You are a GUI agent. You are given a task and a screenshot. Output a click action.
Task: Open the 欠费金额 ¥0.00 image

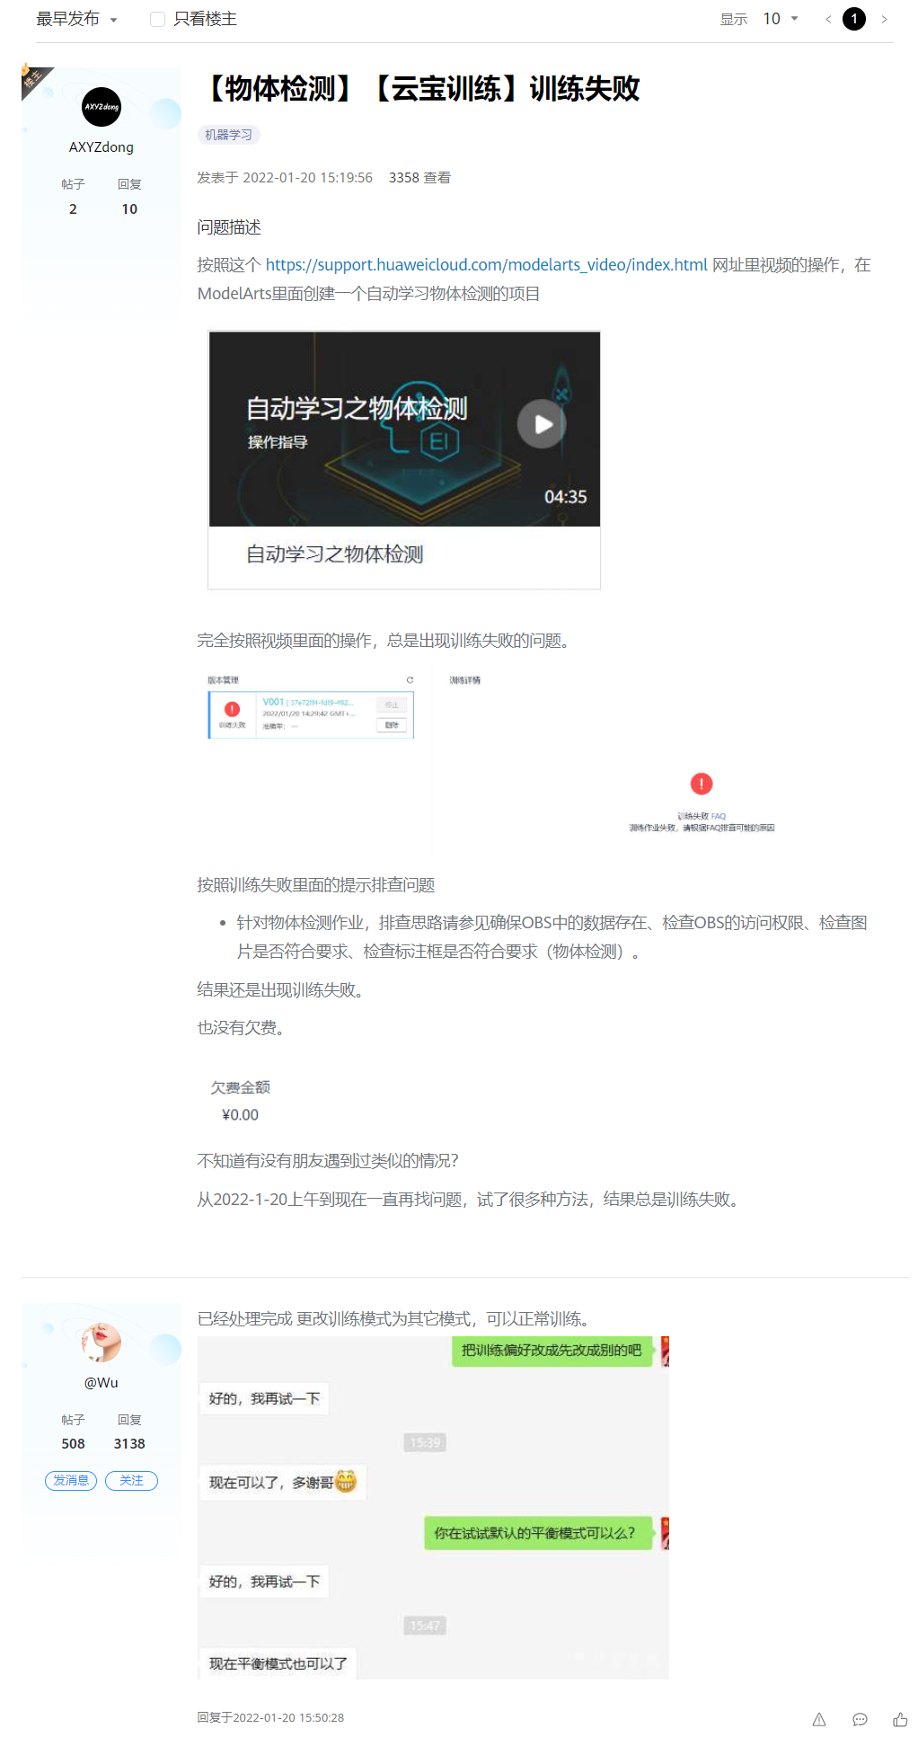pos(240,1101)
